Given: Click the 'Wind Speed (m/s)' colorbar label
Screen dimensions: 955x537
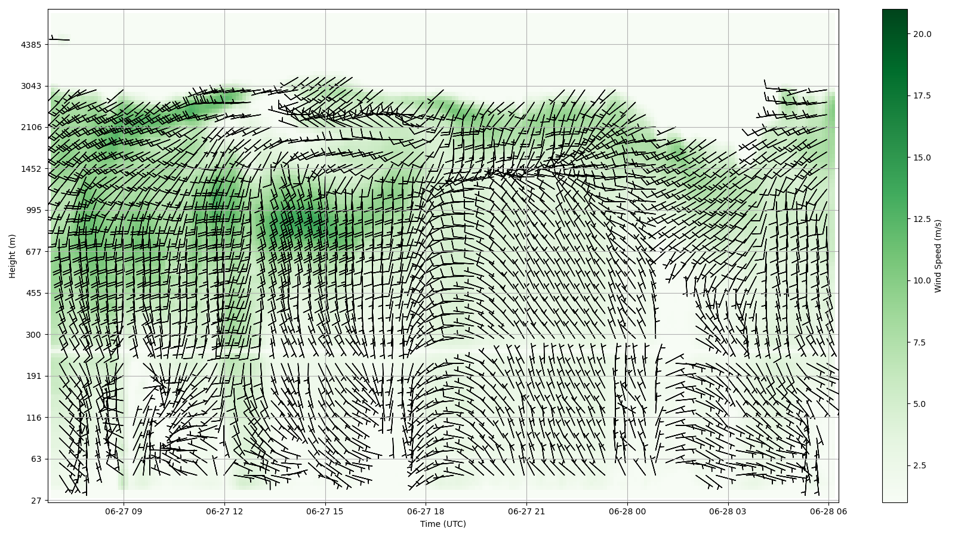Looking at the screenshot, I should [938, 256].
